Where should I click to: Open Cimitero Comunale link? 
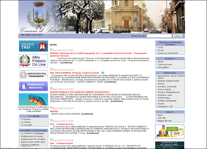(x=167, y=87)
